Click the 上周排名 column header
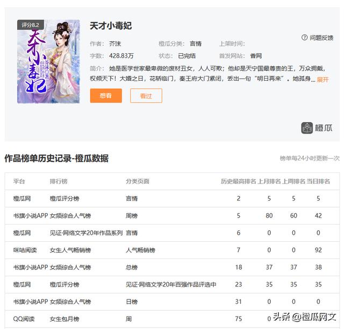 coord(293,181)
